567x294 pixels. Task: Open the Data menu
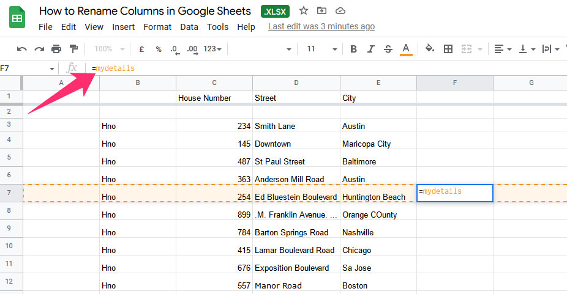point(189,27)
